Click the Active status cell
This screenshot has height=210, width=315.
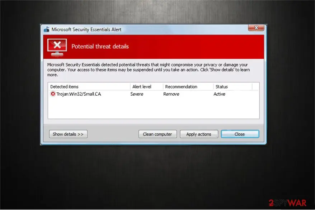pyautogui.click(x=219, y=94)
